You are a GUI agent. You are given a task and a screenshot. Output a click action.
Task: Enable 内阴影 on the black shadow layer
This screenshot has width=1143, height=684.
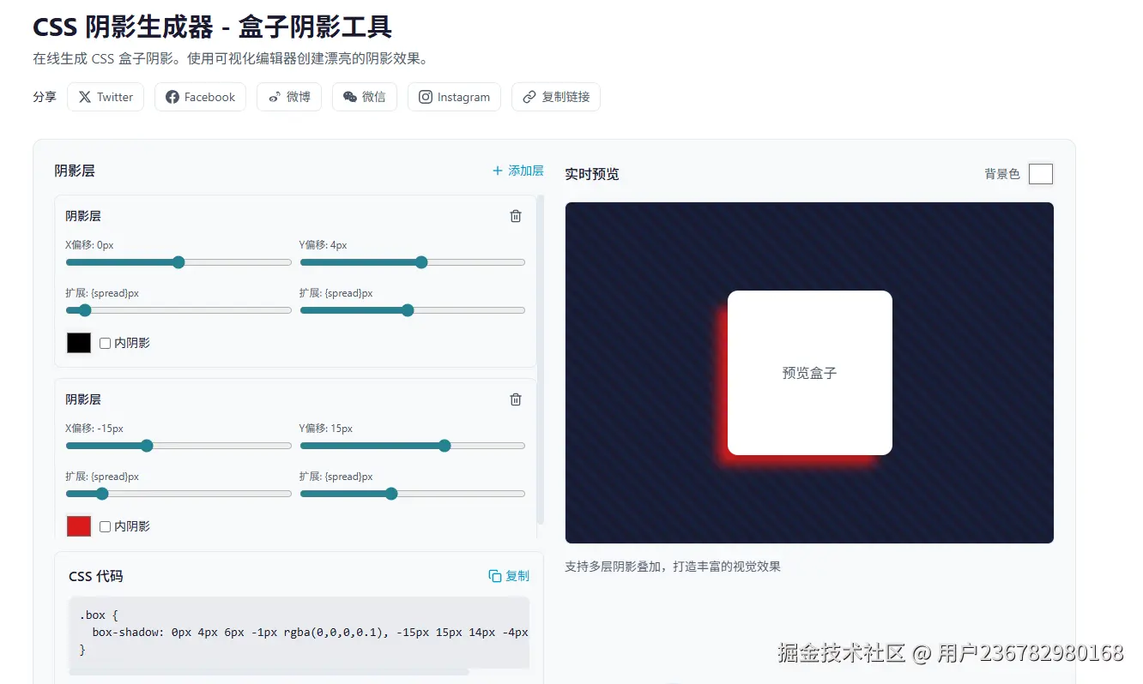[x=105, y=343]
